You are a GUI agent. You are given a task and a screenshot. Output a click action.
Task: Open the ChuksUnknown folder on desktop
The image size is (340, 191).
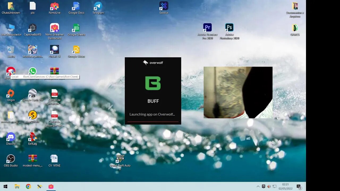[x=11, y=8]
